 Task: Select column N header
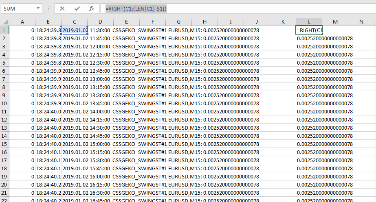(361, 22)
